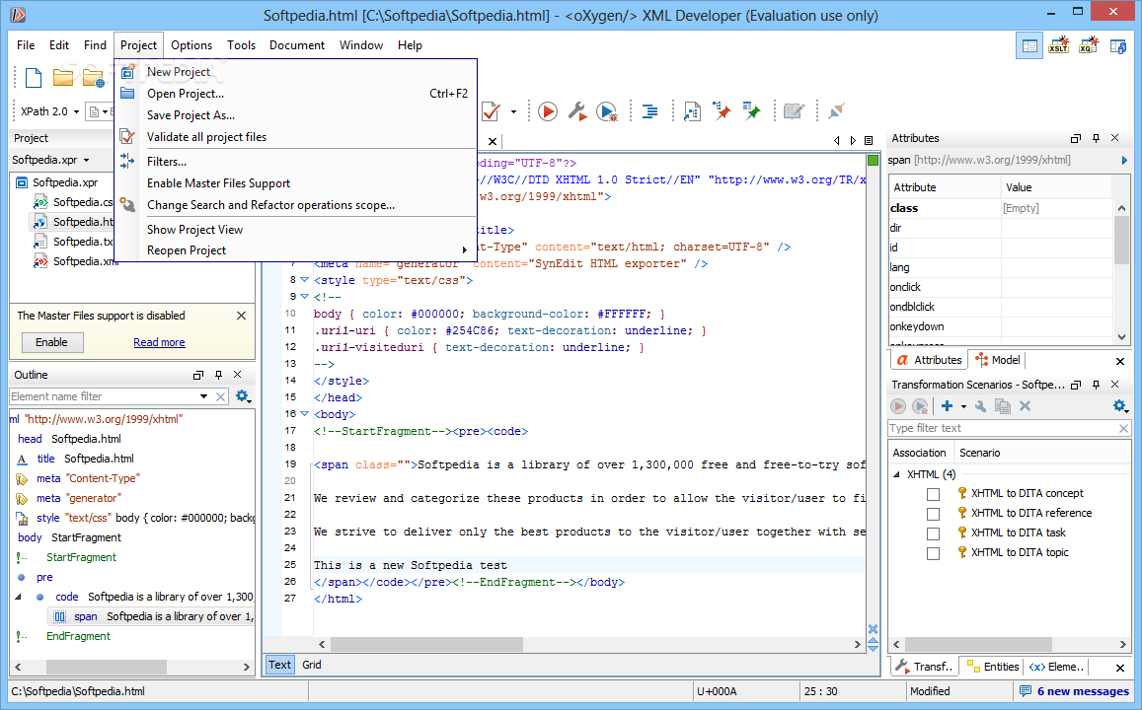Close the current editor tab

(x=493, y=141)
